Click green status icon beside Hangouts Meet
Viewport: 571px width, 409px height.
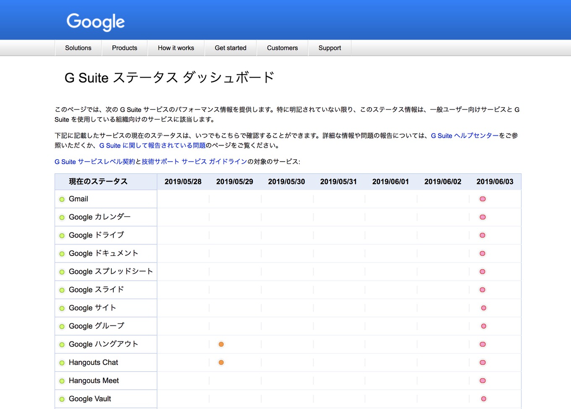pyautogui.click(x=62, y=381)
